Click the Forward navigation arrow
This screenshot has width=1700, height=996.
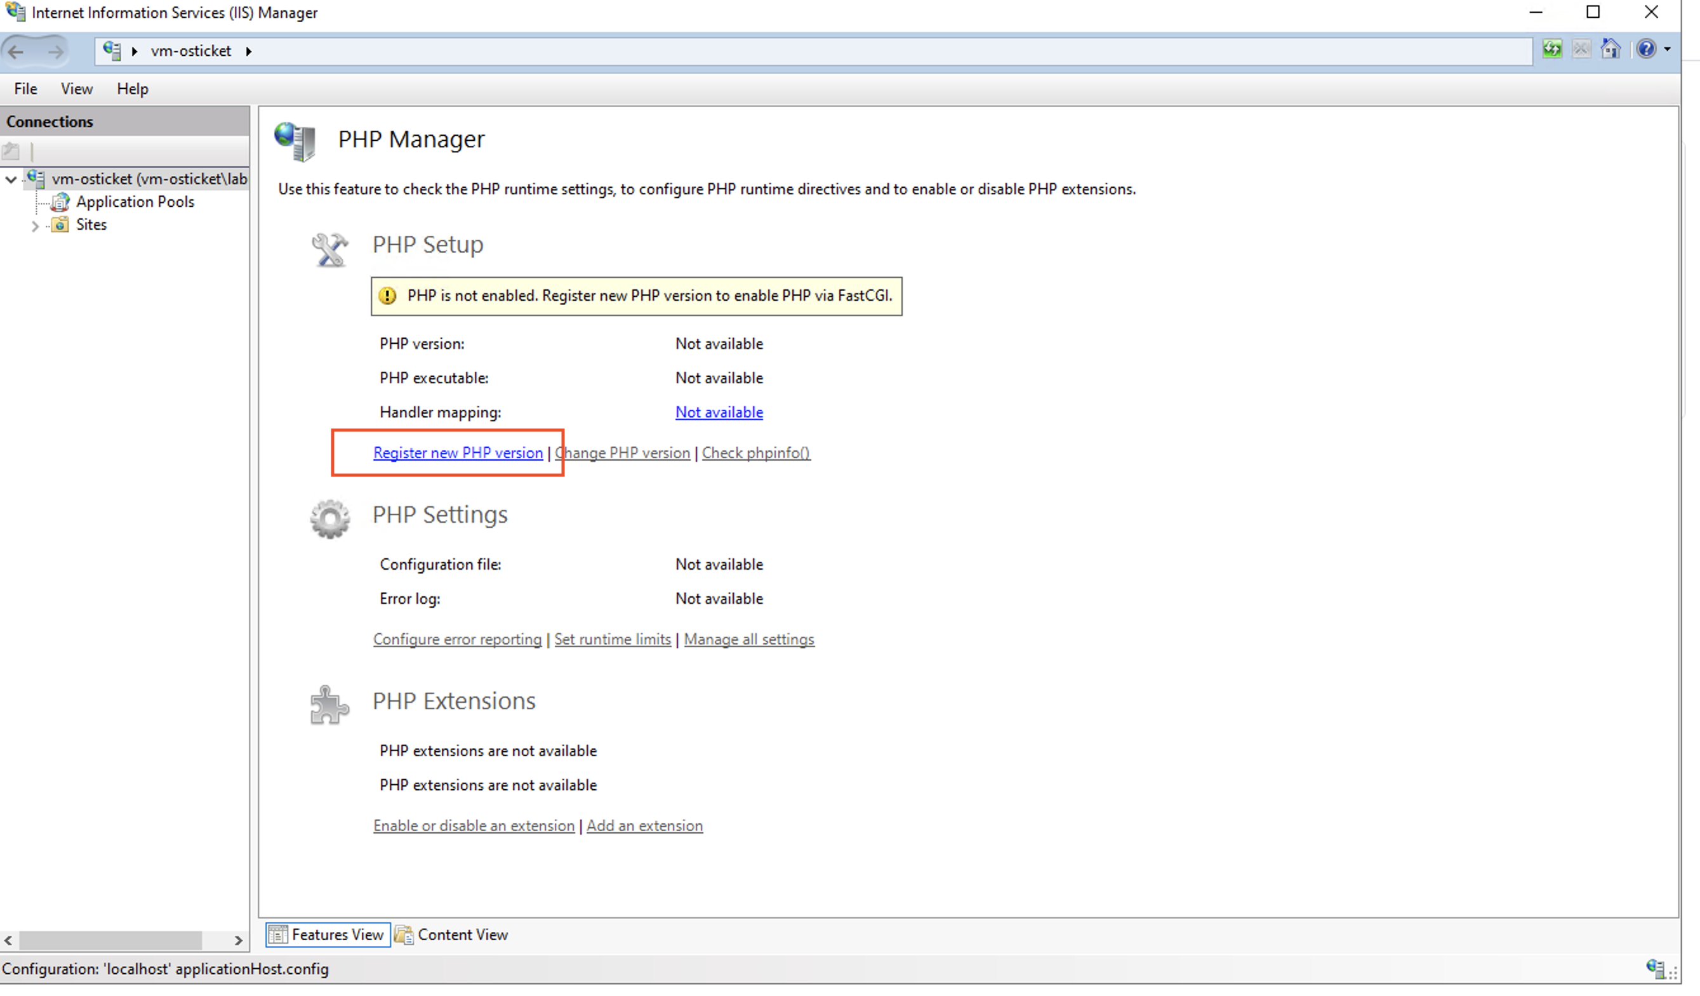[x=55, y=51]
